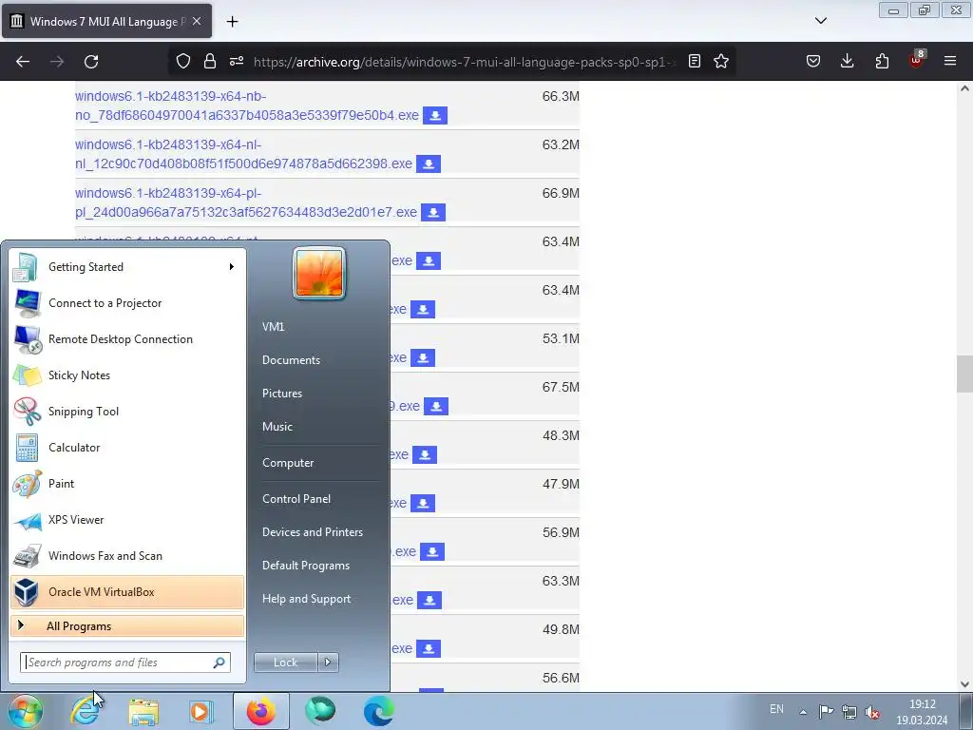Click EN language indicator
The height and width of the screenshot is (730, 973).
776,709
